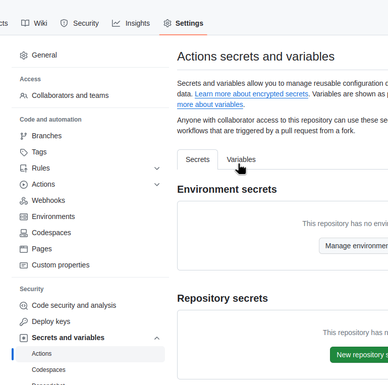The width and height of the screenshot is (388, 385).
Task: Click the Secrets and variables asterisk icon
Action: point(24,338)
